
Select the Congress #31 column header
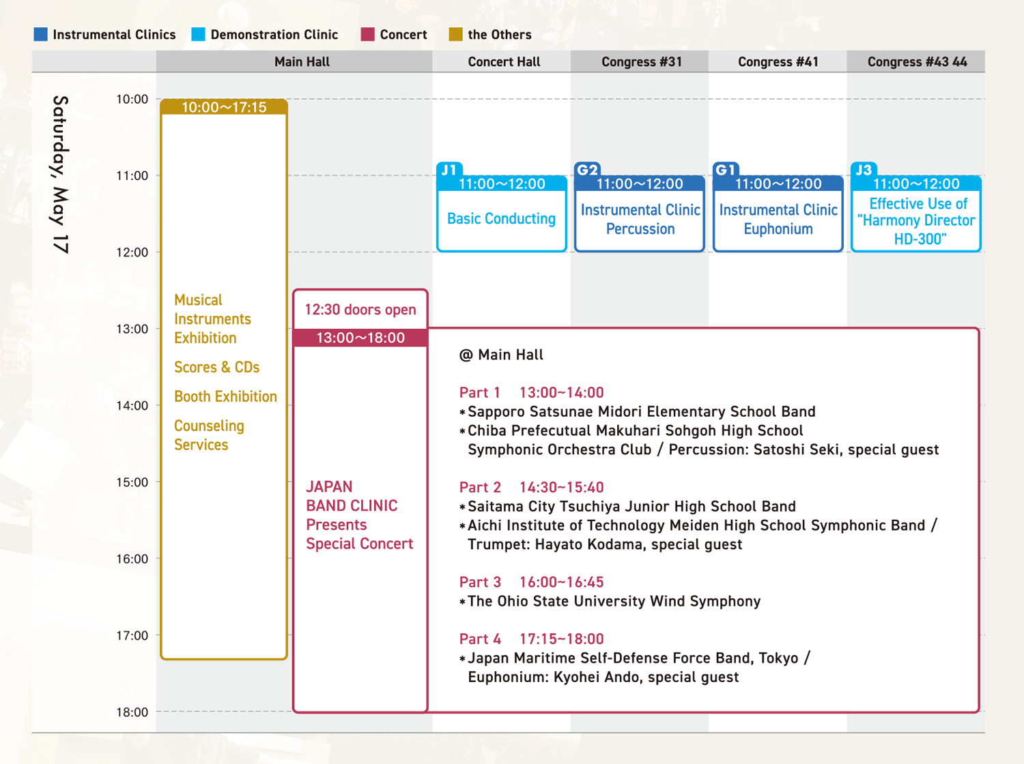click(641, 62)
